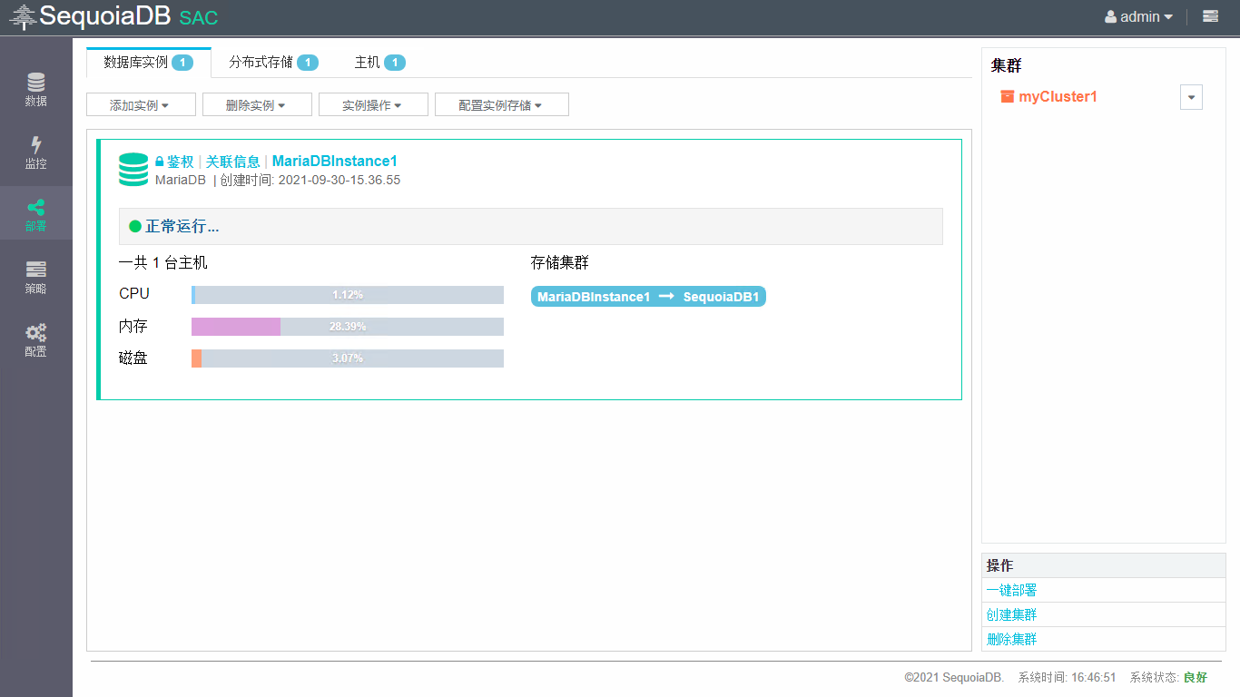Expand the myCluster1 caret dropdown
The height and width of the screenshot is (697, 1240).
pyautogui.click(x=1191, y=98)
